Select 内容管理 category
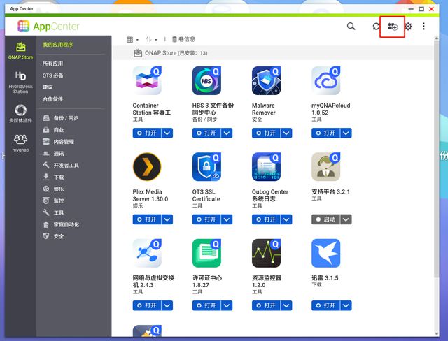The image size is (448, 341). 59,142
